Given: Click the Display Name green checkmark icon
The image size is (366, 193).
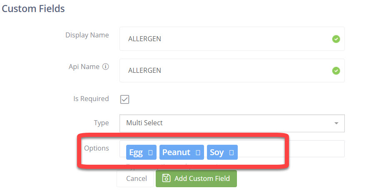Looking at the screenshot, I should pyautogui.click(x=336, y=39).
